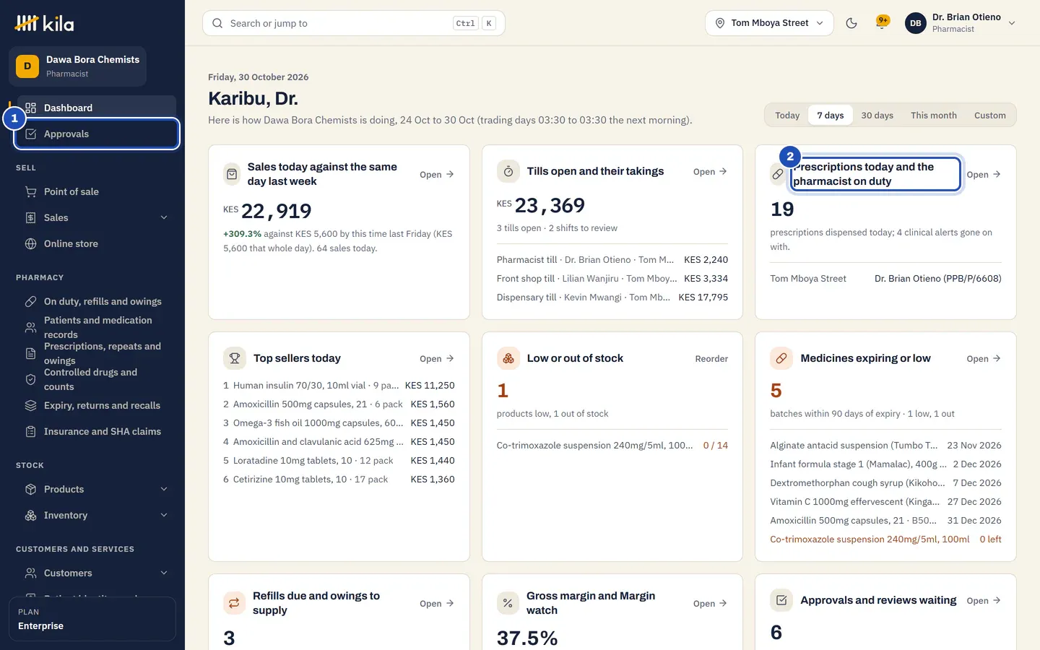This screenshot has height=650, width=1040.
Task: Select the Custom range tab
Action: point(989,116)
